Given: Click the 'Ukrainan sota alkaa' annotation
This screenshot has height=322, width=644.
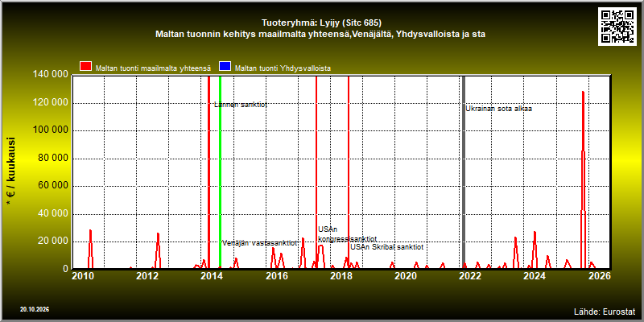Looking at the screenshot, I should (498, 109).
